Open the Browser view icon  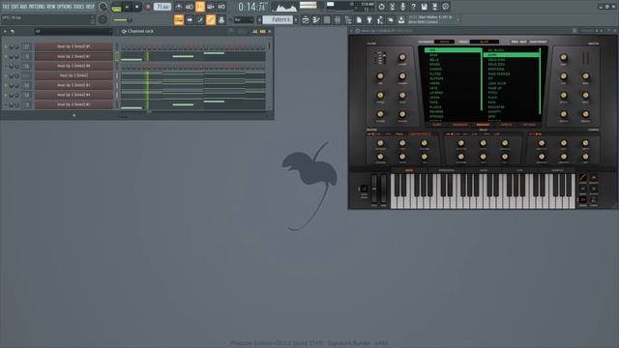click(348, 19)
